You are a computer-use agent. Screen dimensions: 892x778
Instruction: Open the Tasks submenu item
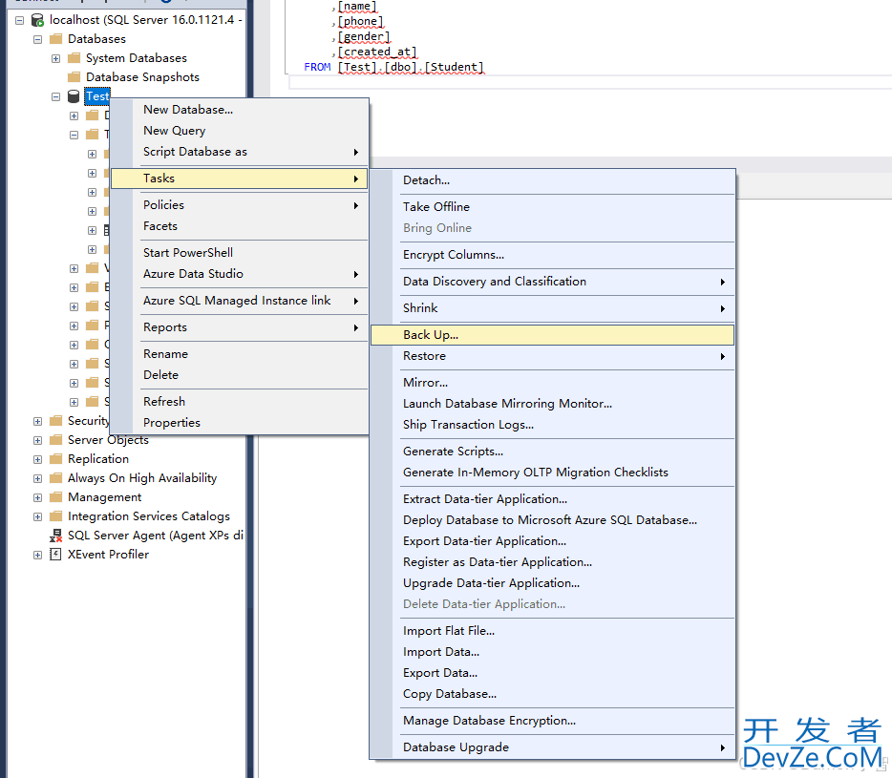coord(239,178)
